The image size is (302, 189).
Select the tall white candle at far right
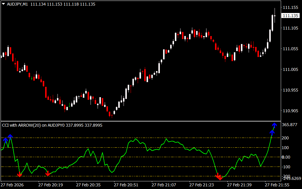(x=272, y=23)
